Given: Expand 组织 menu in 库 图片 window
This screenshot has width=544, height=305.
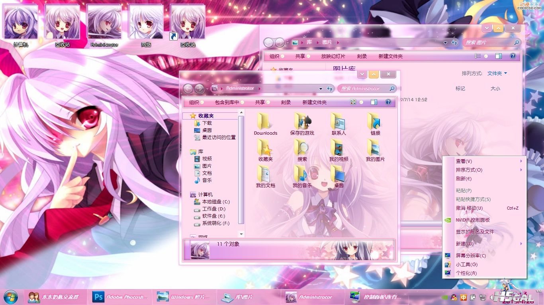Looking at the screenshot, I should [277, 56].
